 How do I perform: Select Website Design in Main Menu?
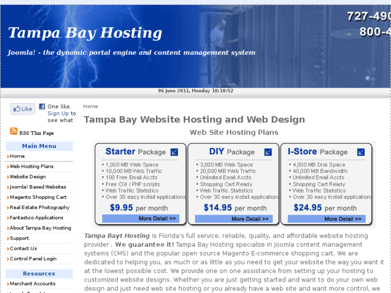coord(27,177)
